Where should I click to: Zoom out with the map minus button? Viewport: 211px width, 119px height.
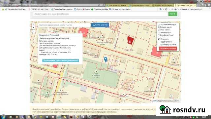tap(33, 28)
